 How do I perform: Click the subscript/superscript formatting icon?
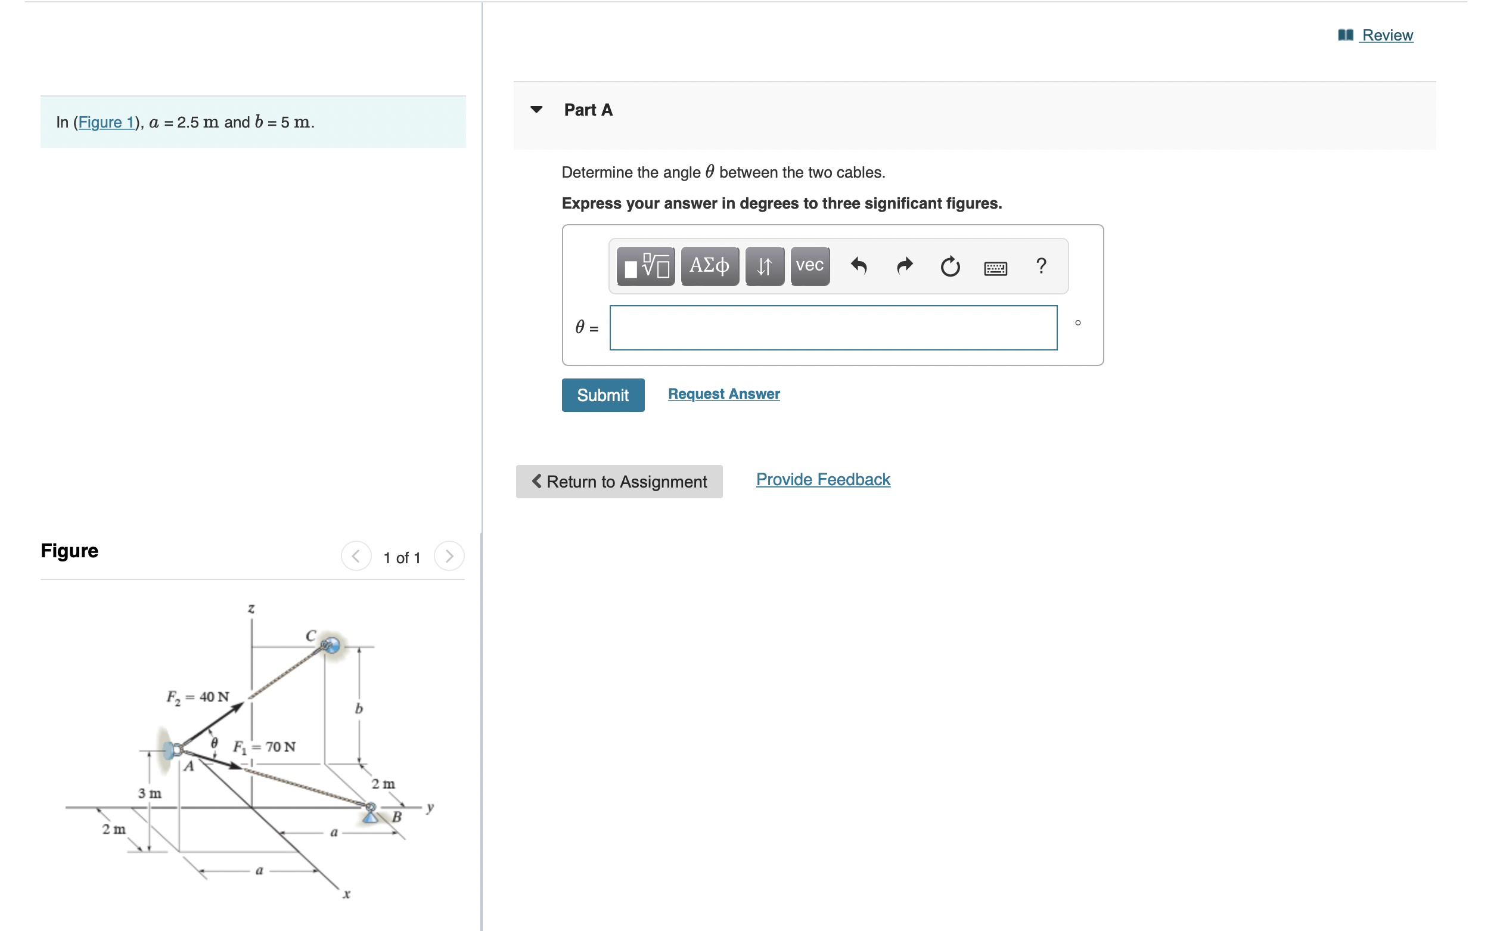(764, 266)
